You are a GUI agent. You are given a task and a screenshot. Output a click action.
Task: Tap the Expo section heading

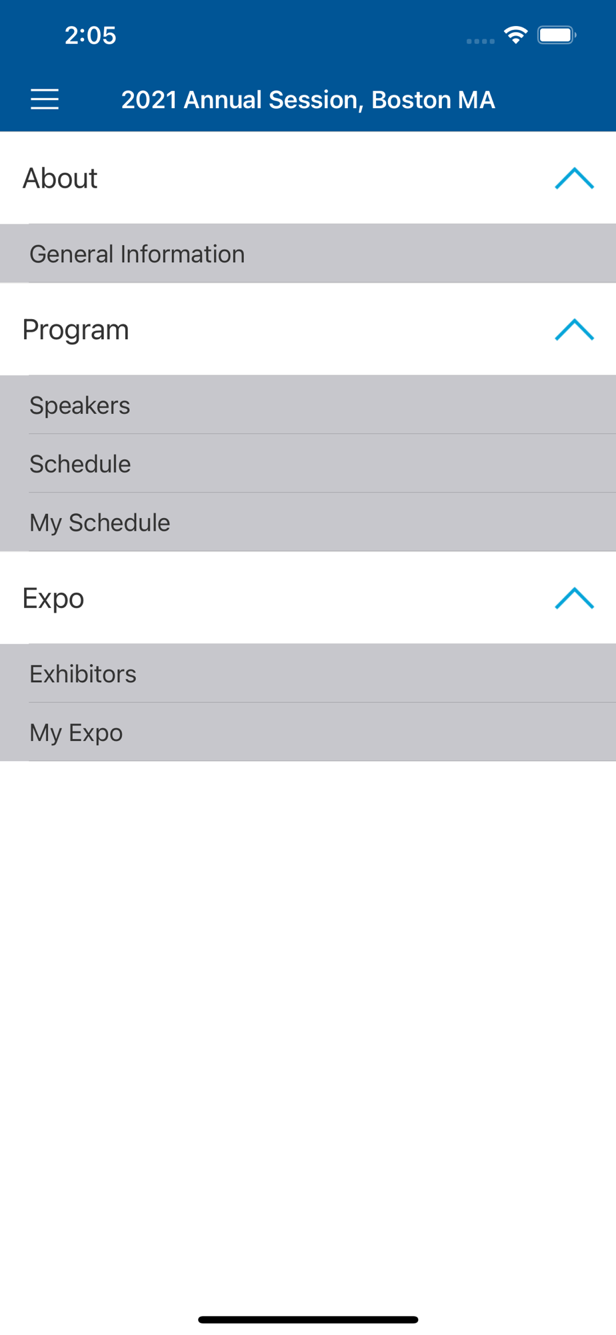pyautogui.click(x=53, y=598)
